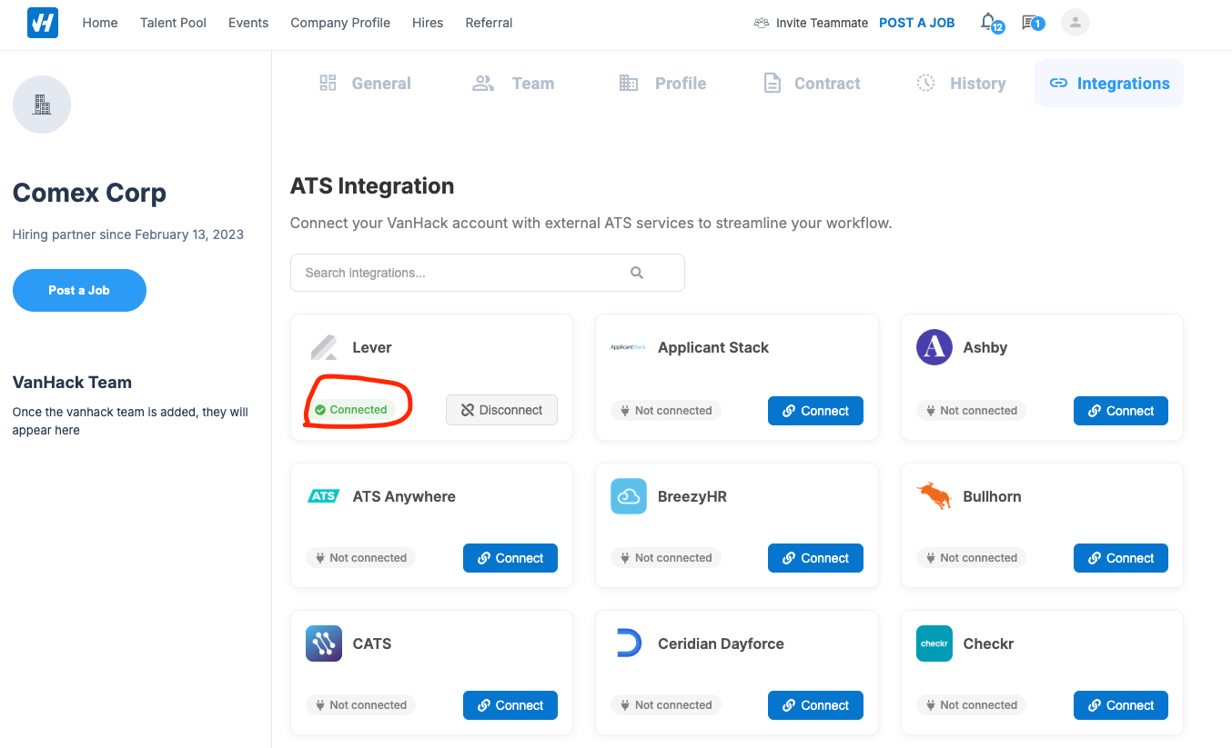Open Events in top navigation
This screenshot has width=1232, height=748.
(x=248, y=23)
